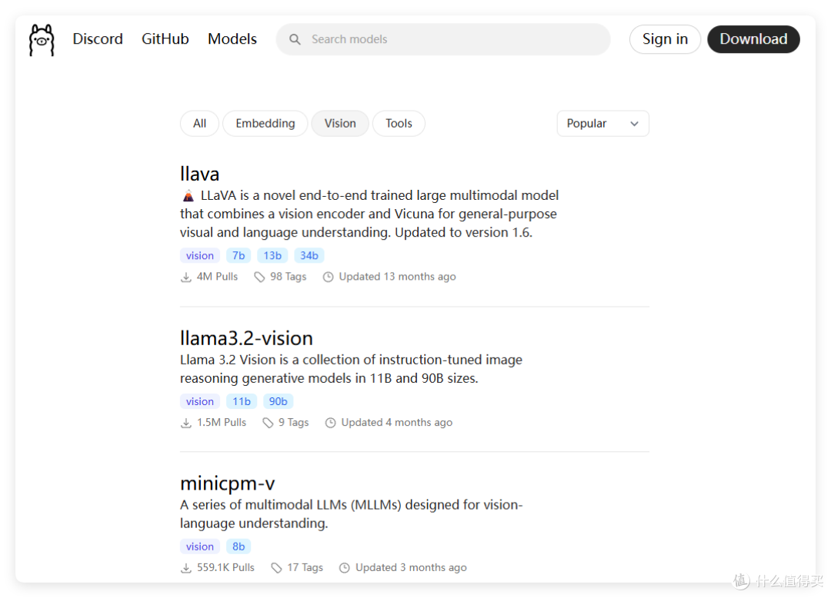Click the tag icon beside 98 Tags

259,277
